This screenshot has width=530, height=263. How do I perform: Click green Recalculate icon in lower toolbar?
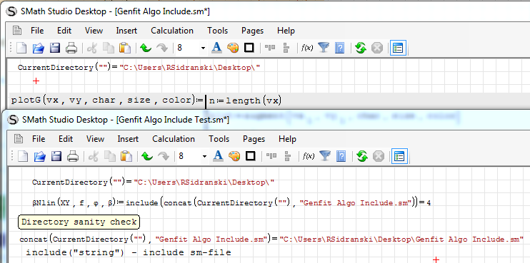click(x=362, y=157)
